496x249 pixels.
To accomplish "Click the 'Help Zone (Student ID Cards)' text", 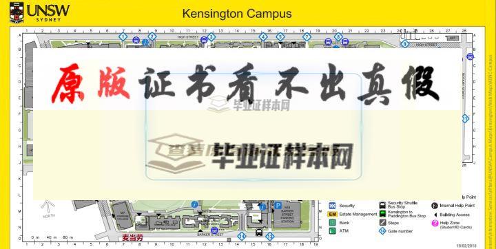I will pos(456,225).
